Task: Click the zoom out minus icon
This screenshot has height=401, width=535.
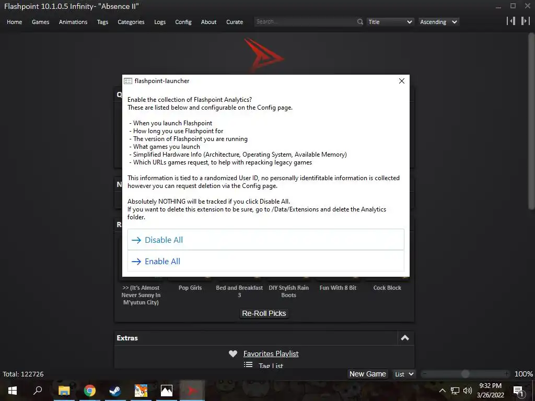Action: pyautogui.click(x=424, y=374)
